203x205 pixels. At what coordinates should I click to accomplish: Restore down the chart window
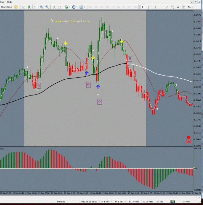(x=195, y=2)
